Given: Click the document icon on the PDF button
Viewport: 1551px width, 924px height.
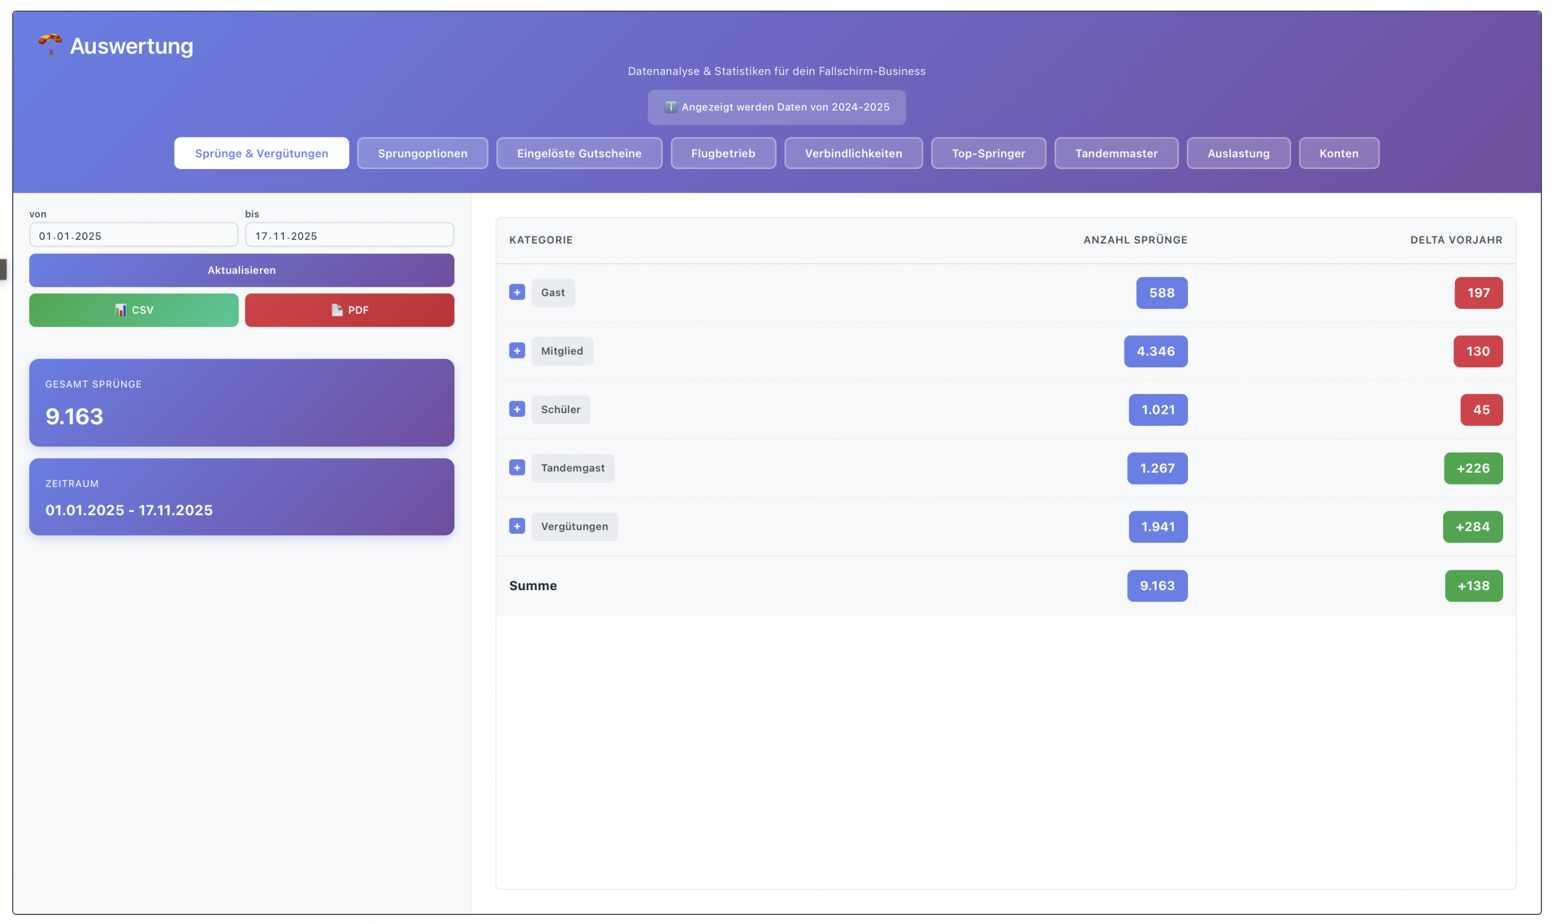Looking at the screenshot, I should 337,310.
